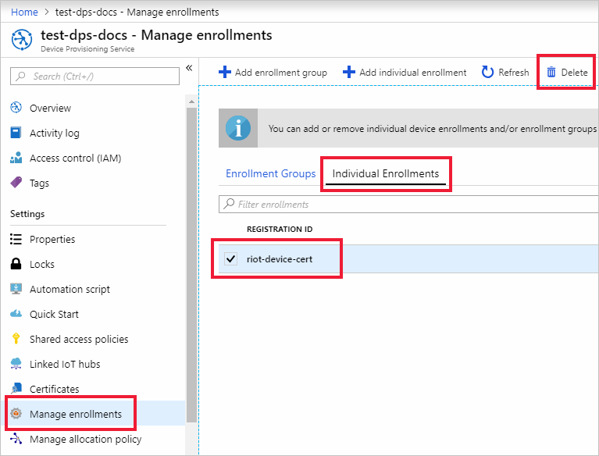Click the magnifier icon in Filter enrollments
Image resolution: width=599 pixels, height=456 pixels.
[x=229, y=204]
